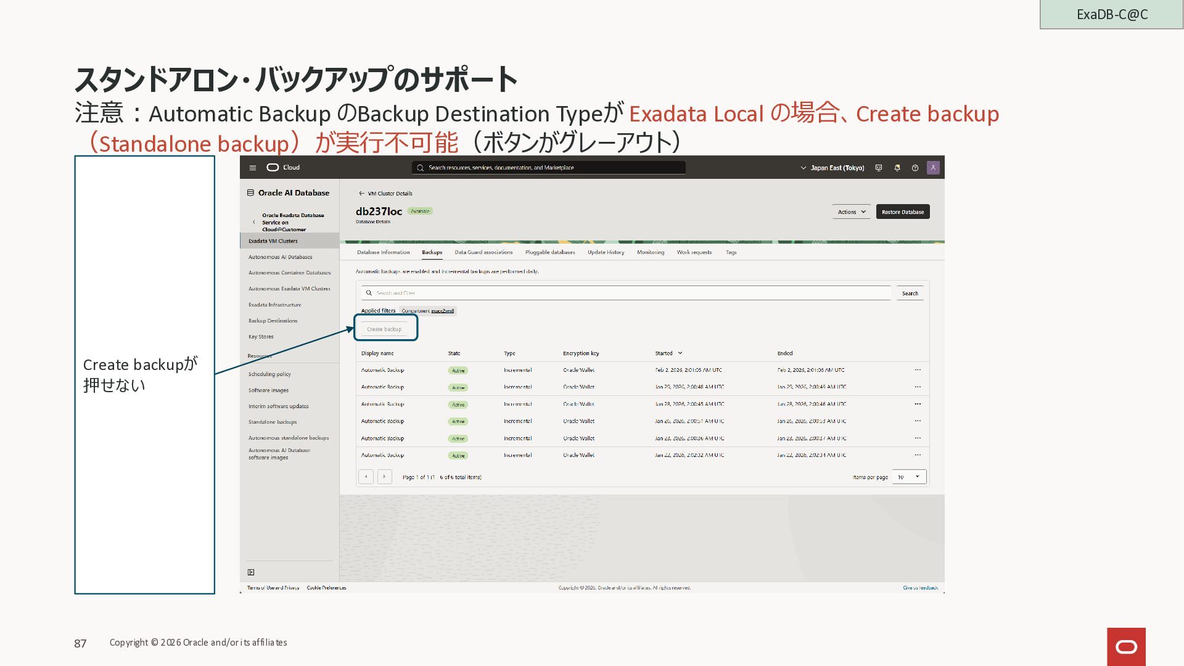Screen dimensions: 1184x666
Task: Select Backup Destinations in the sidebar
Action: tap(273, 321)
